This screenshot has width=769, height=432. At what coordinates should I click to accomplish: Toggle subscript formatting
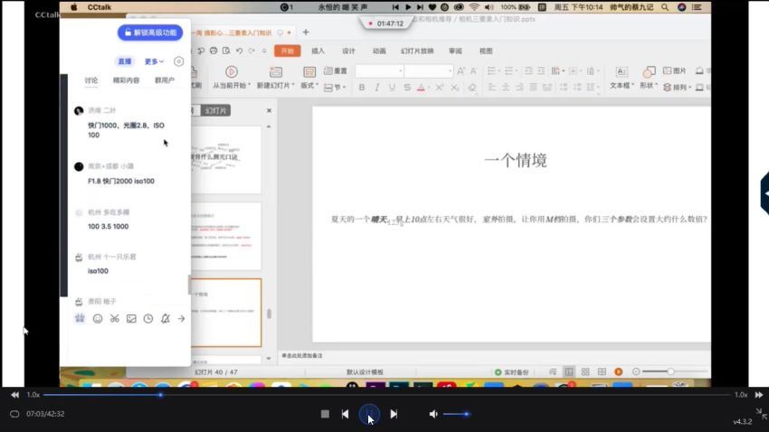pos(455,87)
